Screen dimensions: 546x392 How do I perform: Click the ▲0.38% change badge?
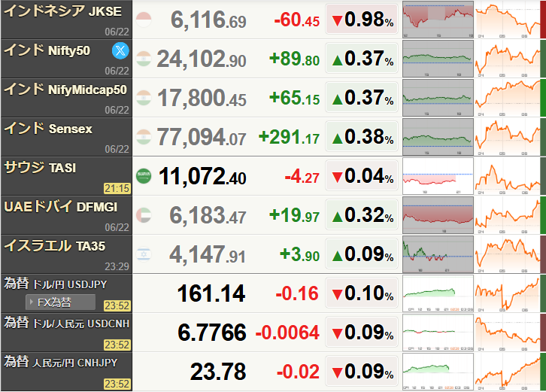tap(362, 137)
